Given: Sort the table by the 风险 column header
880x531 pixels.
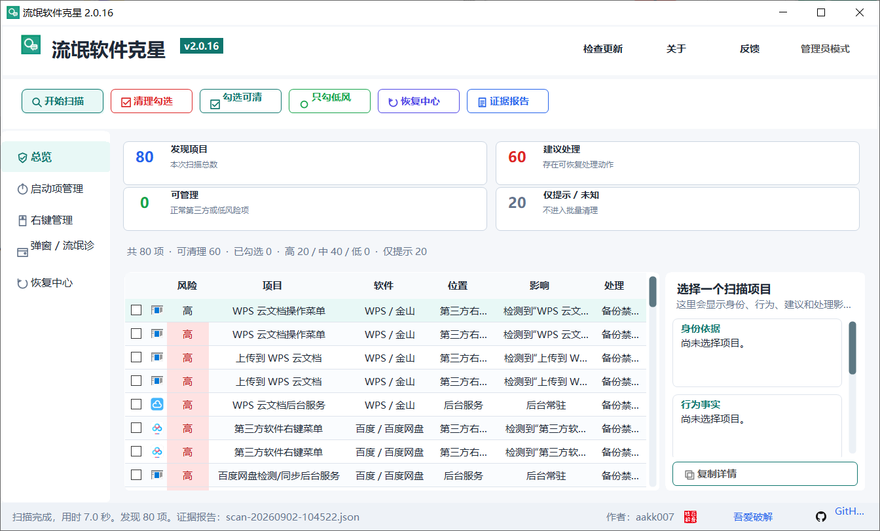Looking at the screenshot, I should 187,286.
